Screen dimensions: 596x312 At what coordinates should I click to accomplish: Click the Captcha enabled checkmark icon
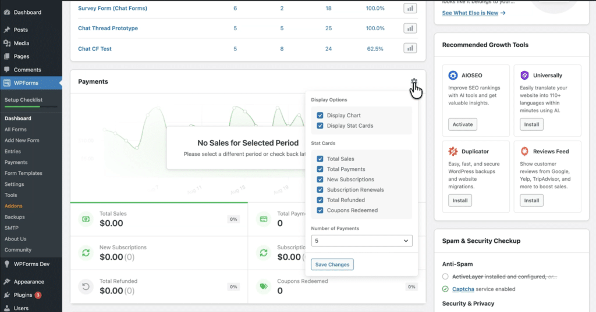pyautogui.click(x=445, y=289)
